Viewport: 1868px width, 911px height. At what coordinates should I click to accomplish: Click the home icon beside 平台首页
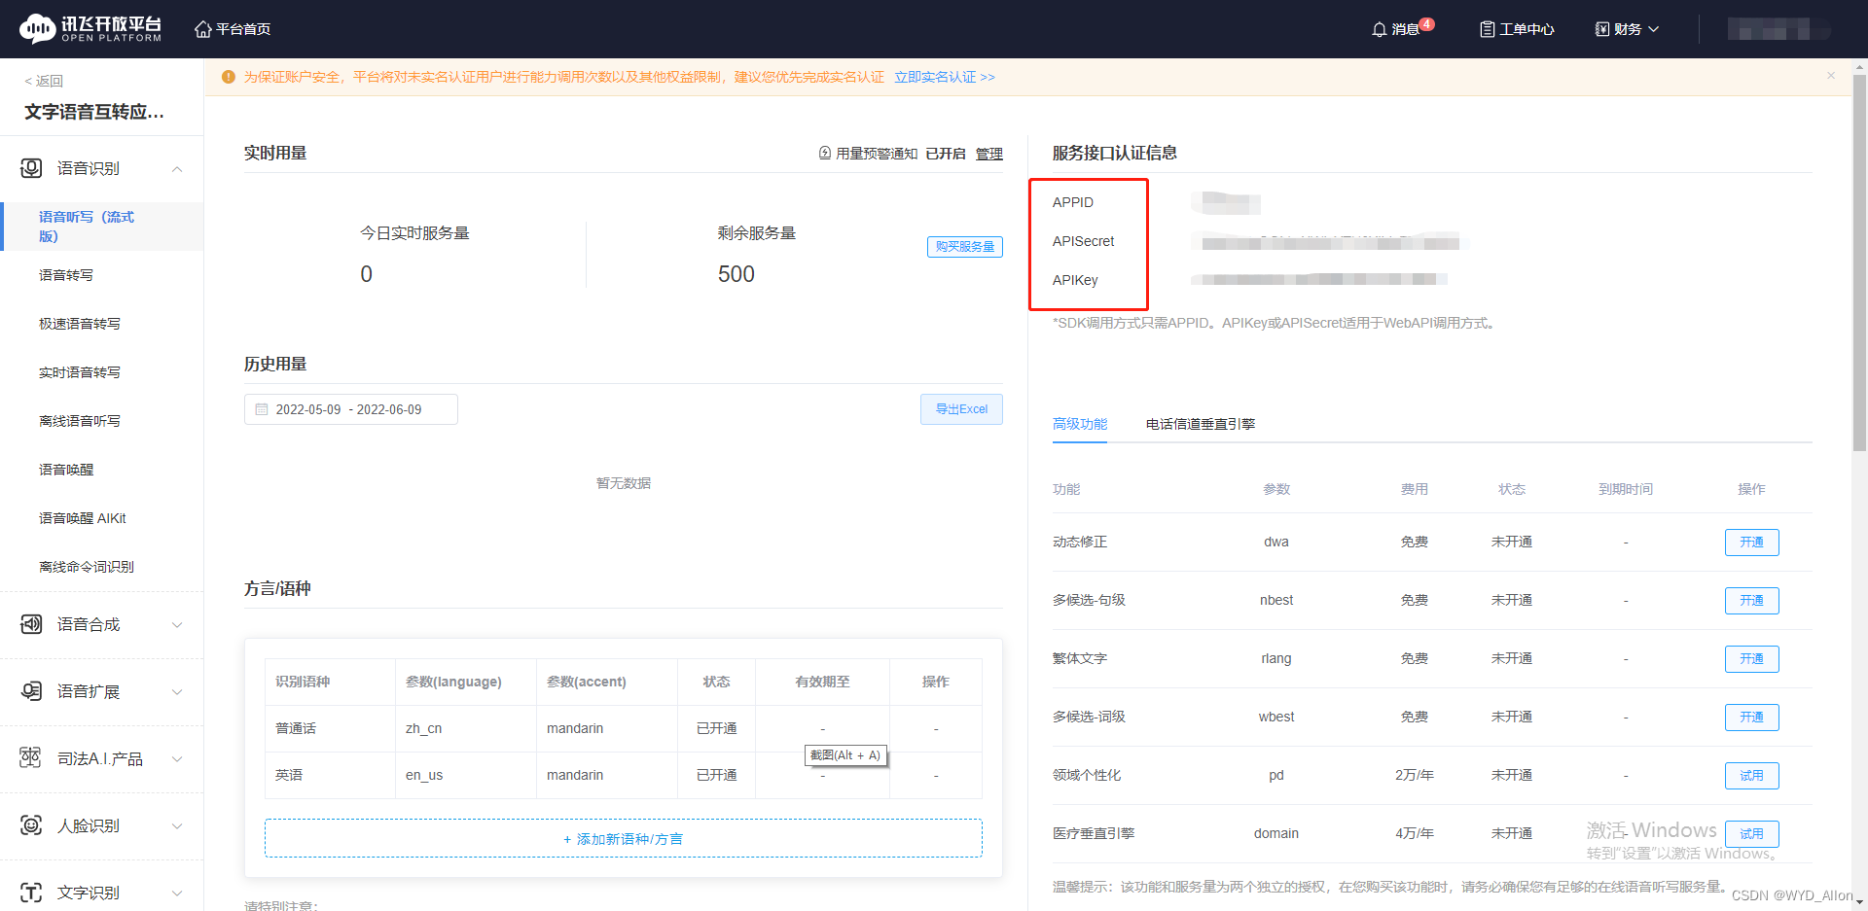click(203, 29)
